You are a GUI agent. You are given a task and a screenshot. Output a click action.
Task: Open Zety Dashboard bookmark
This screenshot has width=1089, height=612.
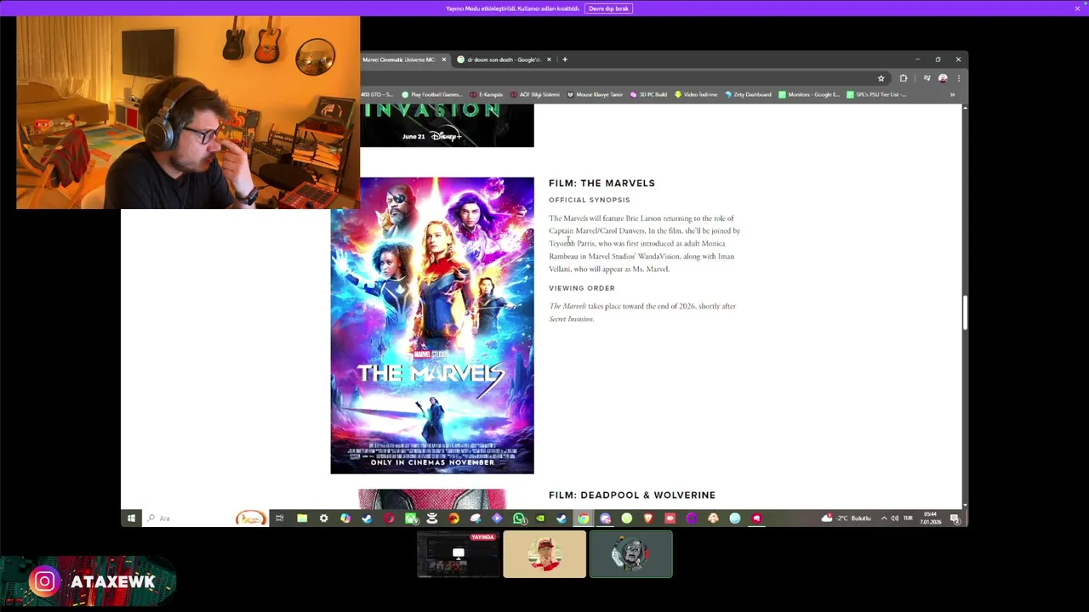(748, 94)
